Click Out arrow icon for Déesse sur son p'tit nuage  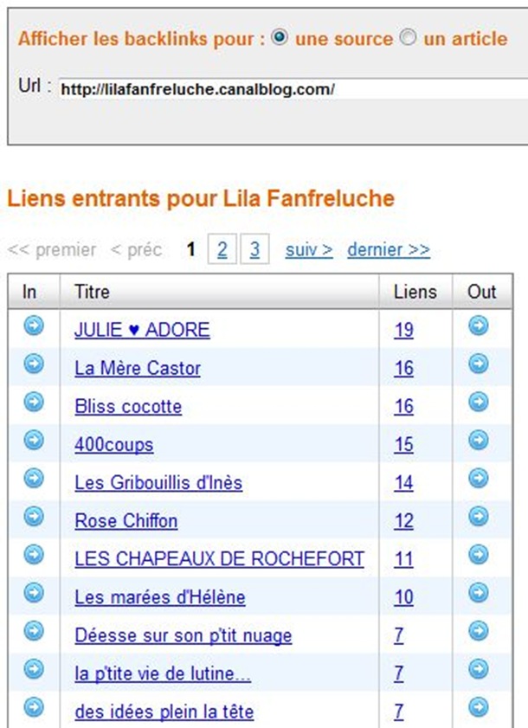coord(479,631)
